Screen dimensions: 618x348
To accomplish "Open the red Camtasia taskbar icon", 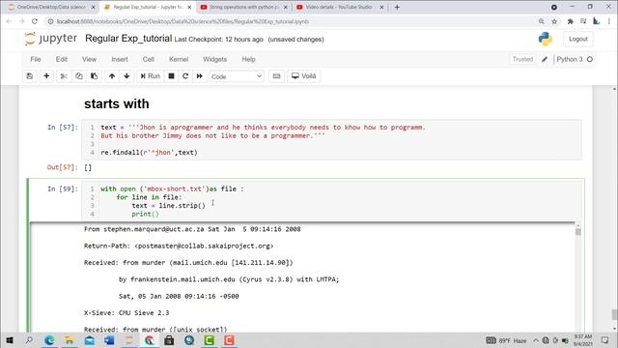I will (x=229, y=340).
